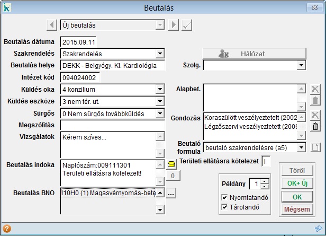Image resolution: width=326 pixels, height=236 pixels.
Task: Click the next record arrow button
Action: click(x=174, y=25)
